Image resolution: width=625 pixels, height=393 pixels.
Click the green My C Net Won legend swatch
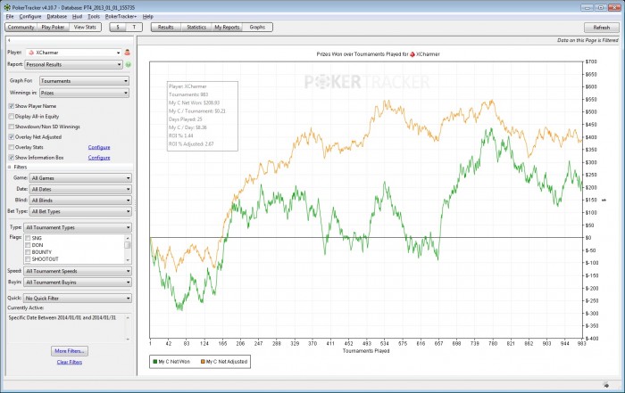[x=155, y=362]
